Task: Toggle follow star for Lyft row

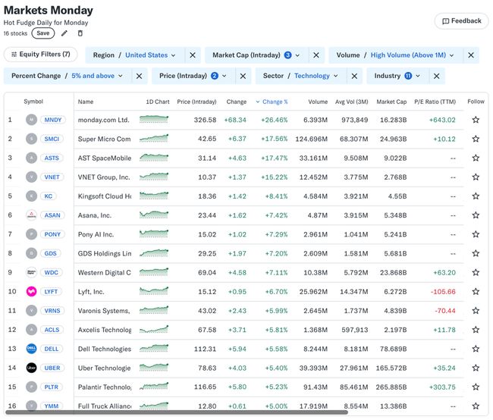Action: tap(476, 292)
